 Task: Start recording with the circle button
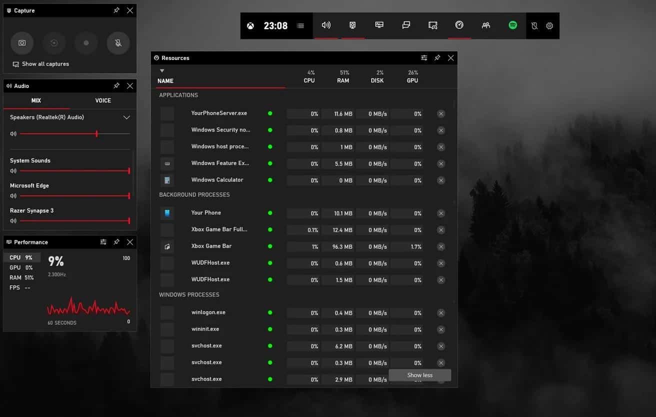(x=86, y=43)
